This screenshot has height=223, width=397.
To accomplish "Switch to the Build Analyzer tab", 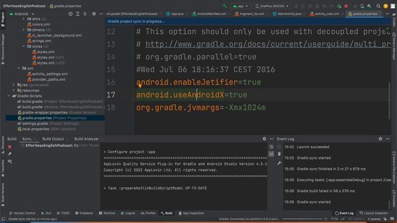I will coord(87,139).
